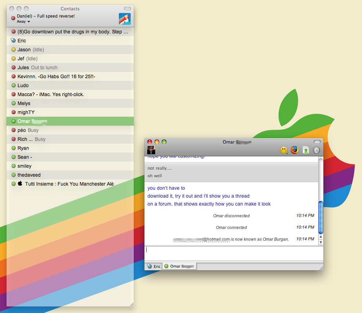This screenshot has height=313, width=362.
Task: Click message 'not really....'
Action: (x=160, y=168)
